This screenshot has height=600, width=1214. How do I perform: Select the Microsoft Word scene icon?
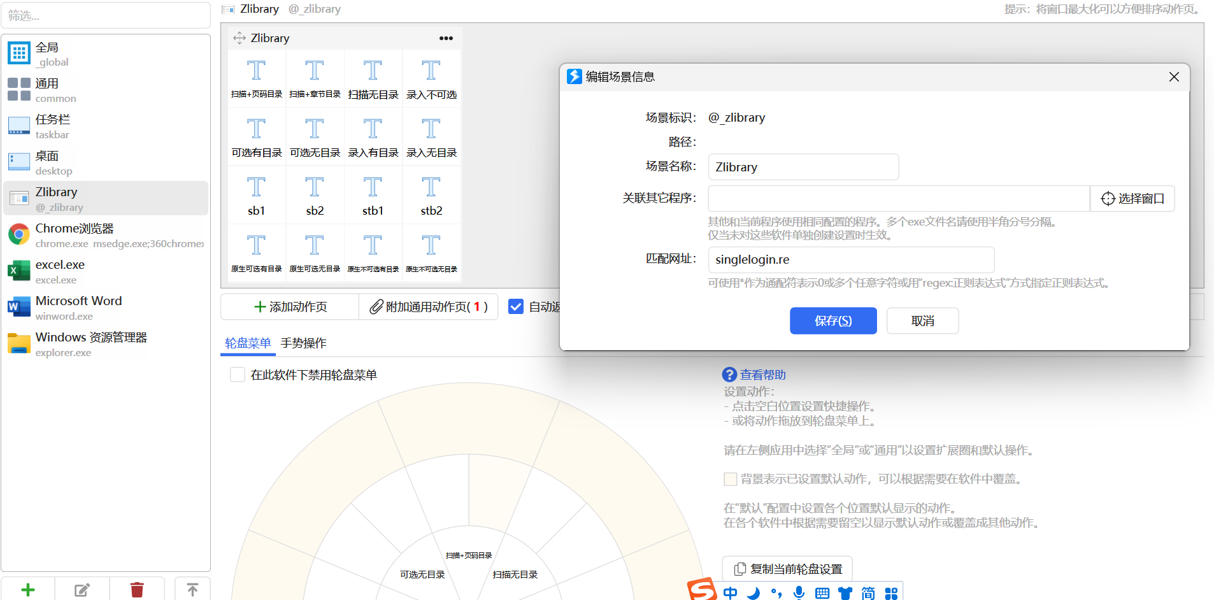(x=19, y=308)
